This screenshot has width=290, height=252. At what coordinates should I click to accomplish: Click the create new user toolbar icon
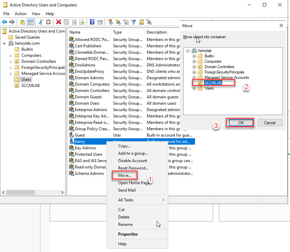coord(110,22)
